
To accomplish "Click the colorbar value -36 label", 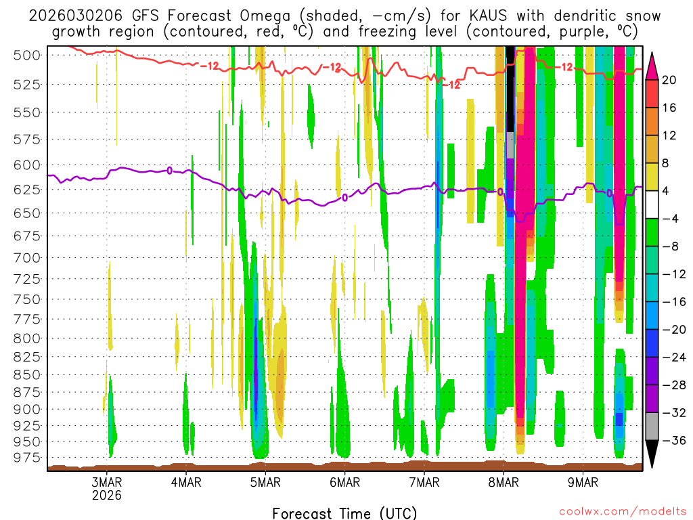I will click(x=674, y=440).
